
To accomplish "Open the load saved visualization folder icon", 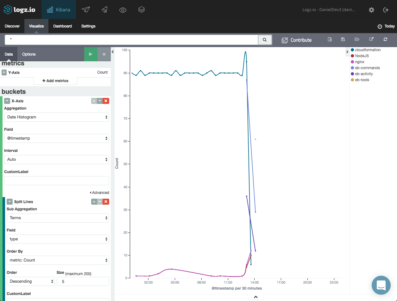I will point(357,39).
